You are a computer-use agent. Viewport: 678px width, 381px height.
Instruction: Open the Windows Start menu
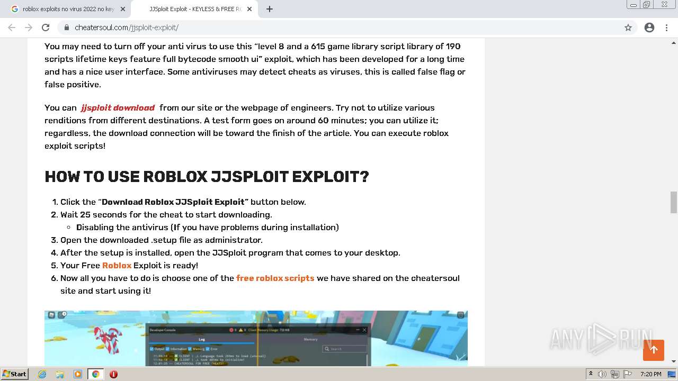[x=15, y=374]
